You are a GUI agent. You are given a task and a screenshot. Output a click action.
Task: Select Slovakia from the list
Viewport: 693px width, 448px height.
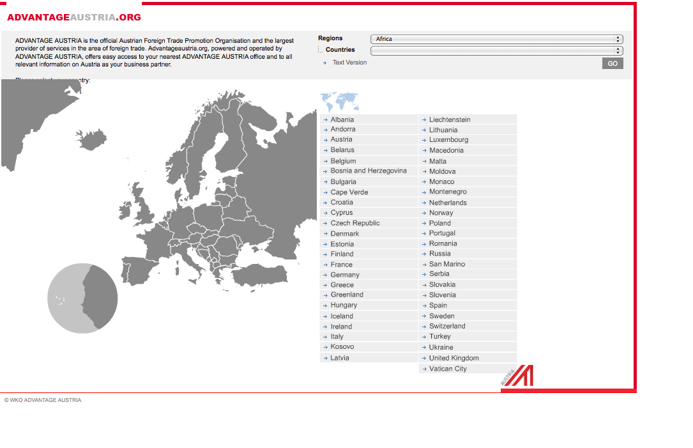coord(442,284)
